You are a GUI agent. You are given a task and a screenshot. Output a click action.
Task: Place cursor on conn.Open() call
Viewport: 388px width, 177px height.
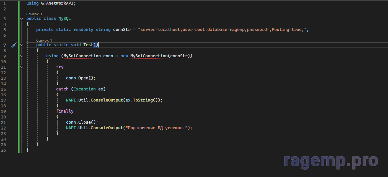pos(80,78)
